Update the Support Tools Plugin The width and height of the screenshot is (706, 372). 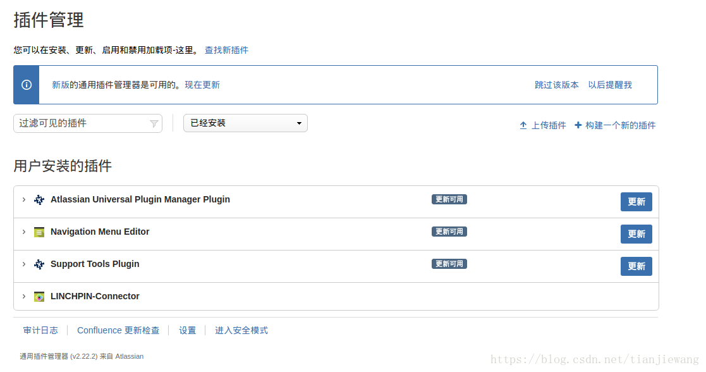coord(636,266)
